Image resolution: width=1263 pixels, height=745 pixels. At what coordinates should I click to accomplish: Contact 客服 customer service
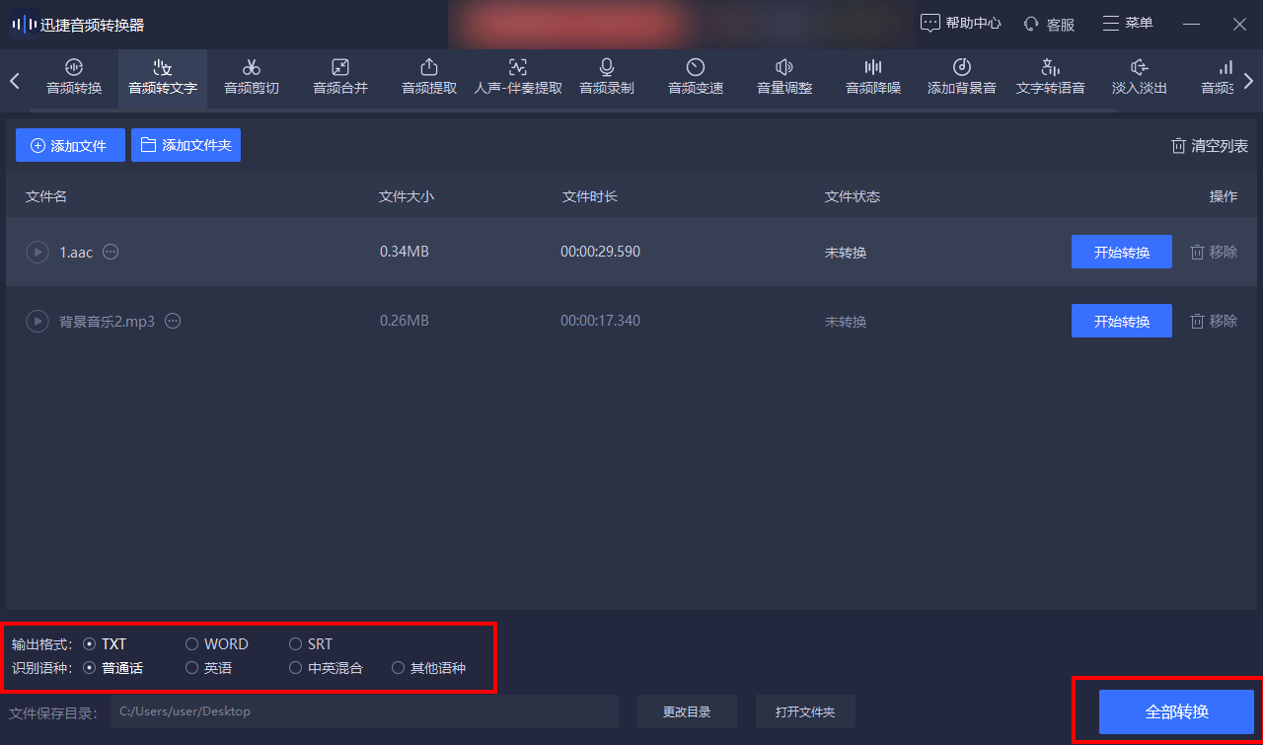(x=1050, y=24)
